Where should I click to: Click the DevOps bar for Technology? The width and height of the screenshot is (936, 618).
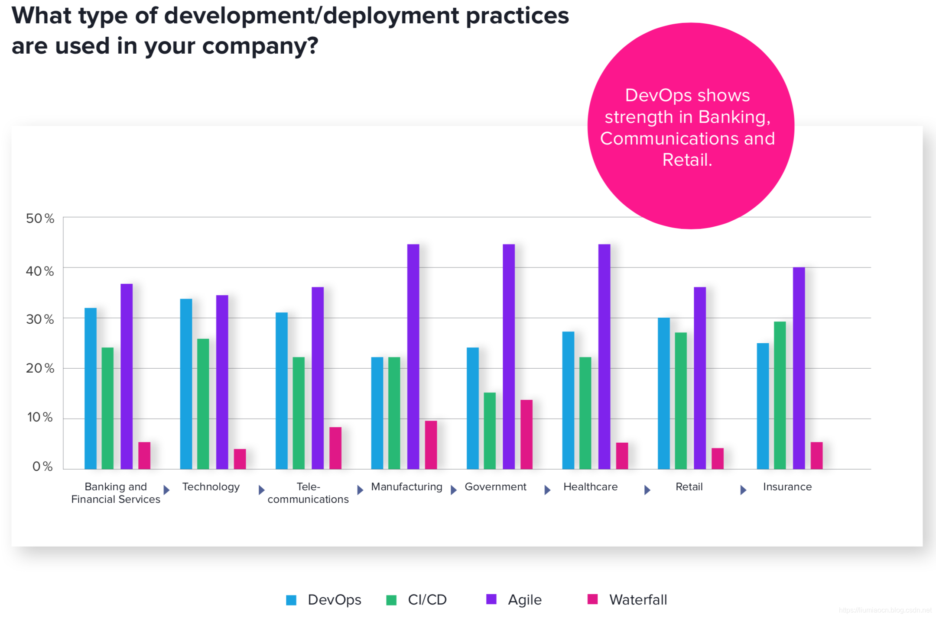pos(186,383)
